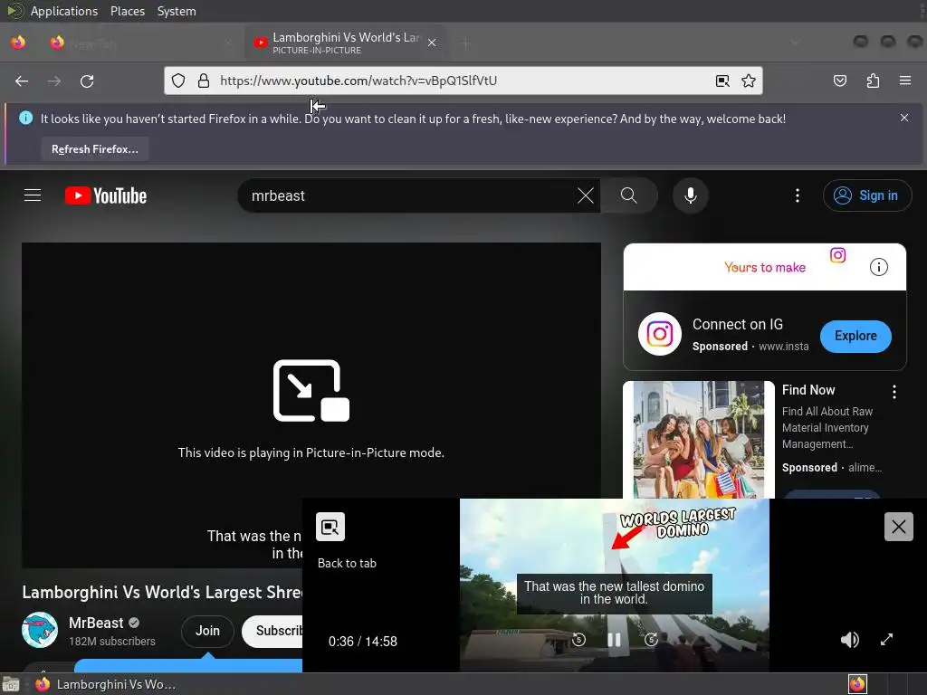This screenshot has height=695, width=927.
Task: Reload the current YouTube page
Action: pos(87,81)
